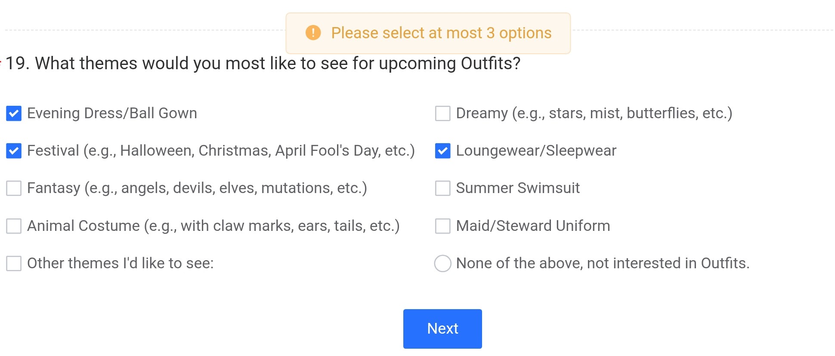Click the Dreamy stars mist butterflies label
This screenshot has height=356, width=835.
coord(594,113)
